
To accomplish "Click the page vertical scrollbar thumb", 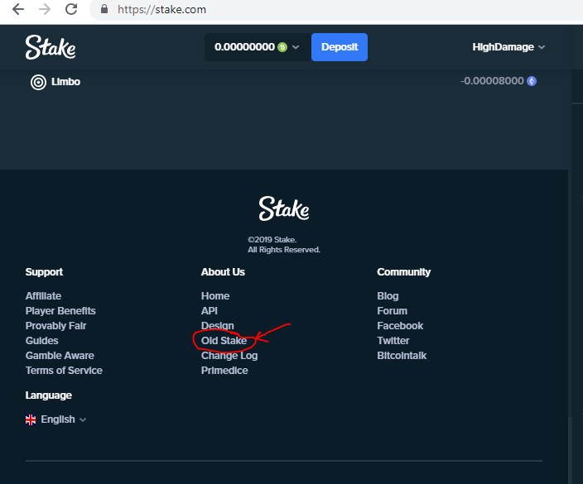I will pos(570,450).
